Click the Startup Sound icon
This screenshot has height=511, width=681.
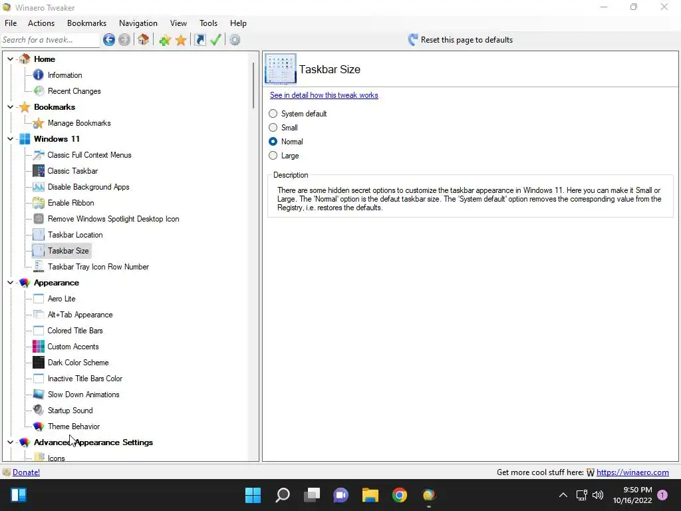[38, 410]
